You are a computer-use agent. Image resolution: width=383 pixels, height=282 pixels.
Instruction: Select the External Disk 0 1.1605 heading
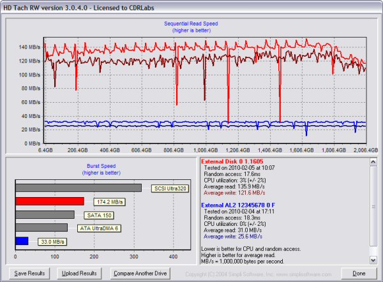tap(231, 162)
